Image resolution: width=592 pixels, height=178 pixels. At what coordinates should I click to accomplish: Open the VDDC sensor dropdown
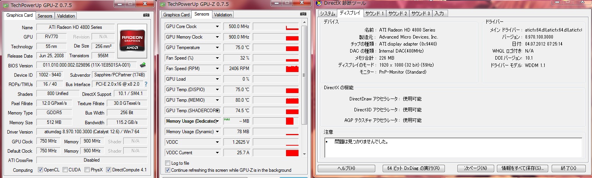tap(217, 142)
